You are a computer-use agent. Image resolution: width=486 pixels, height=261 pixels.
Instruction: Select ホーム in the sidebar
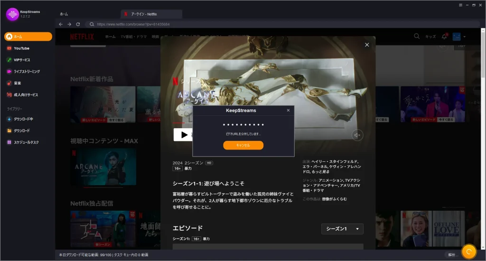point(28,37)
